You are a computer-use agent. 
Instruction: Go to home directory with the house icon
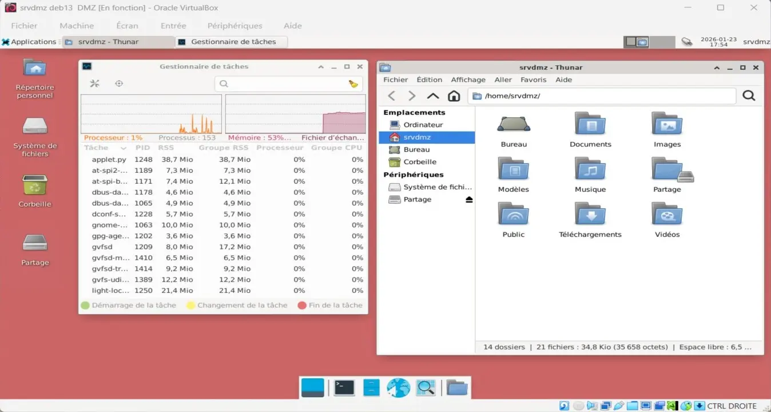coord(454,96)
